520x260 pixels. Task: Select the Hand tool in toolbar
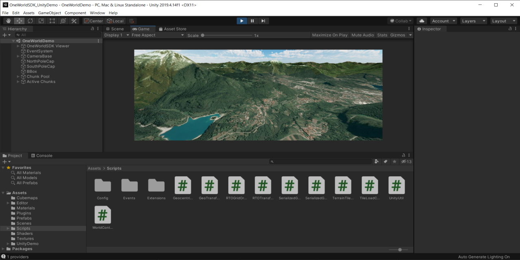[8, 21]
